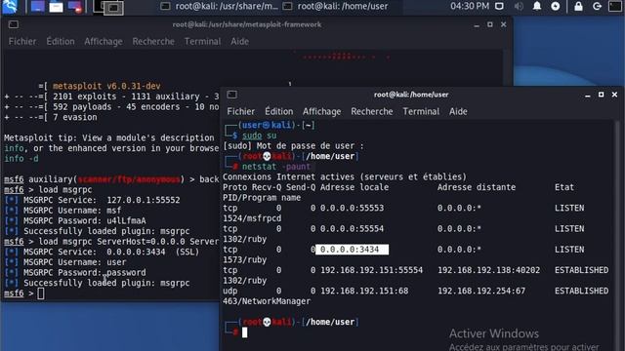Viewport: 625px width, 351px height.
Task: Click the show desktop icon in the panel
Action: [x=37, y=7]
